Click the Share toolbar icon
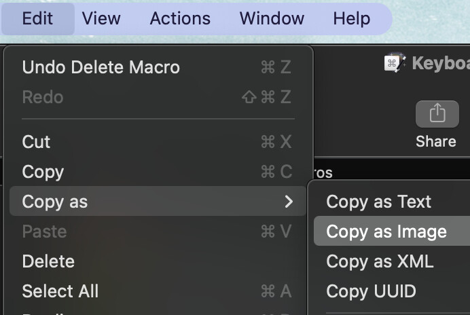The image size is (470, 315). 437,114
